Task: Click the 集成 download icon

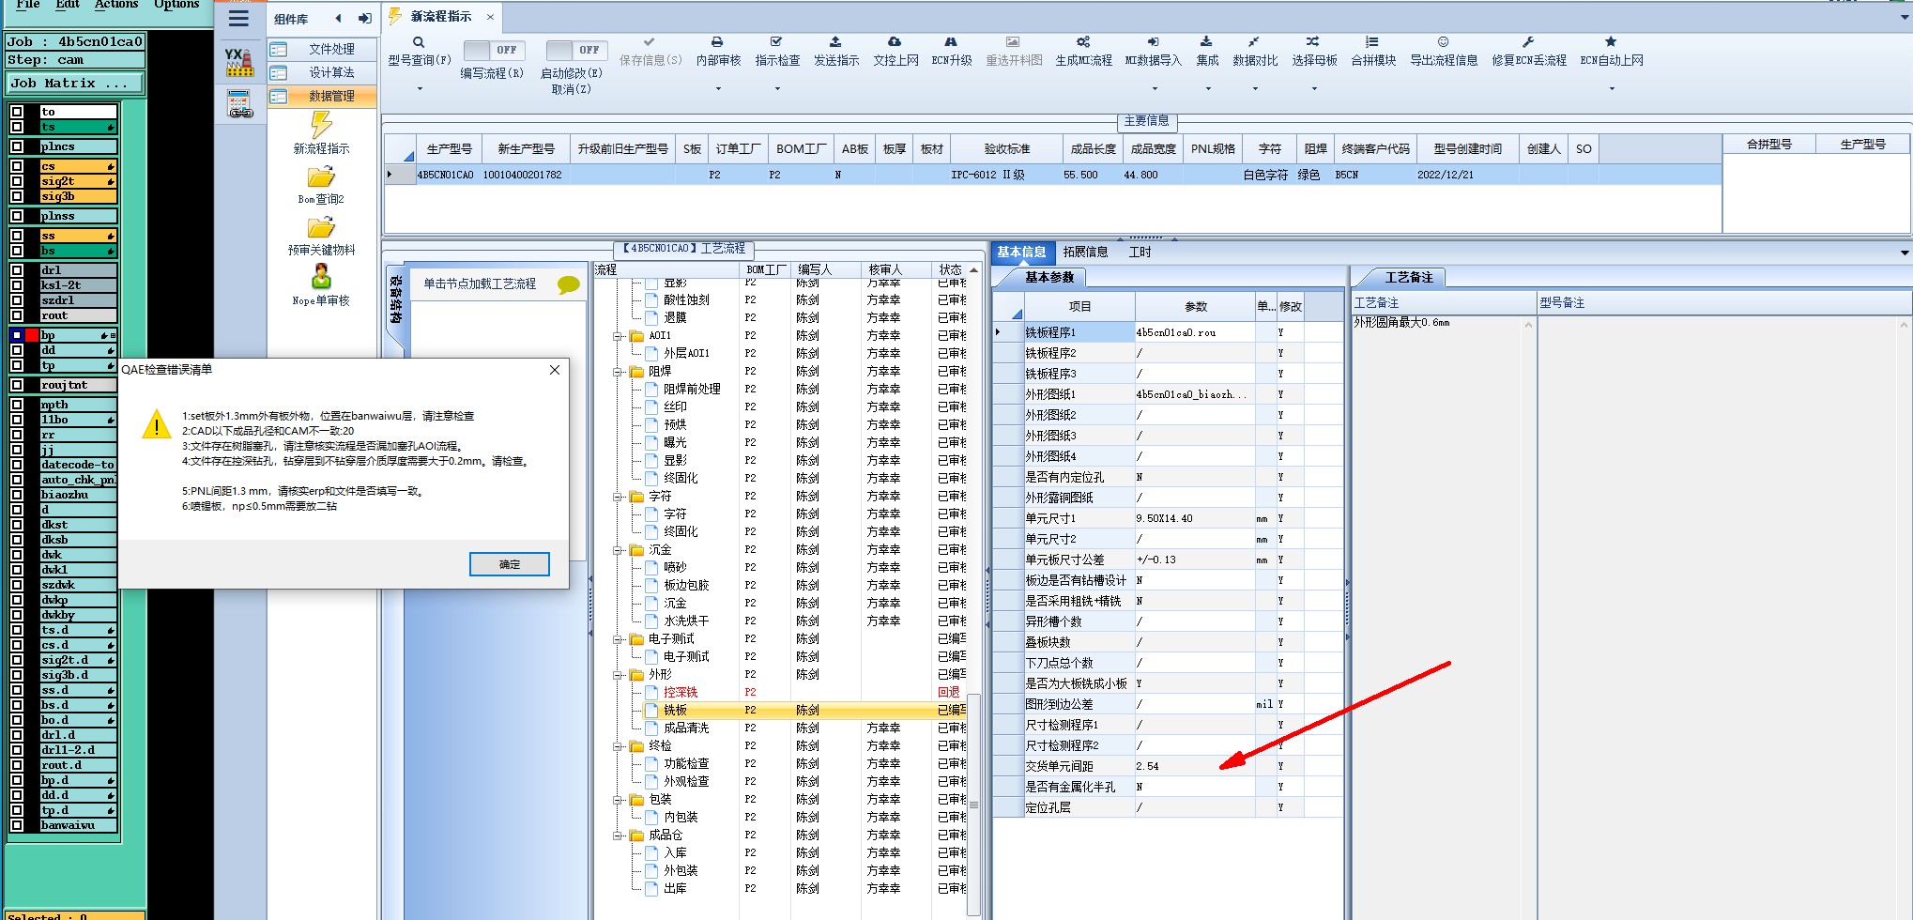Action: [x=1206, y=42]
